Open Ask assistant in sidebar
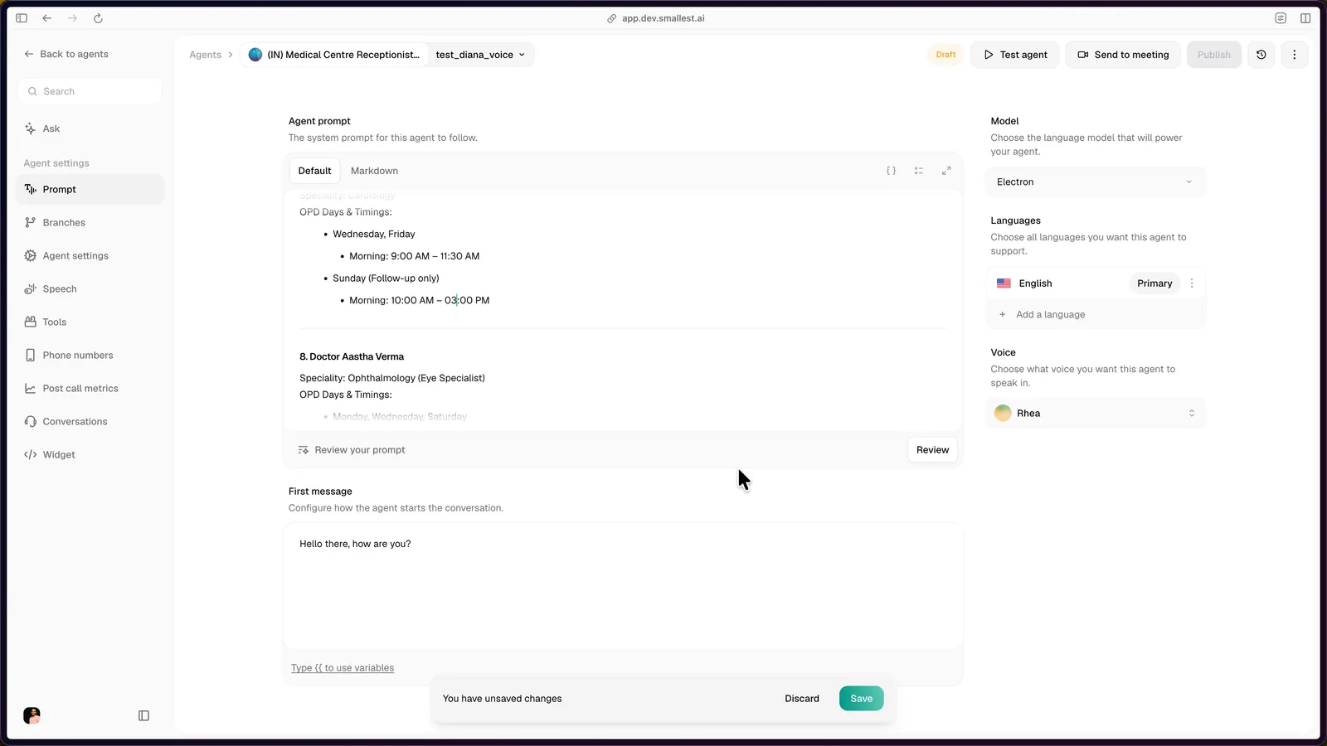The height and width of the screenshot is (746, 1327). [90, 128]
